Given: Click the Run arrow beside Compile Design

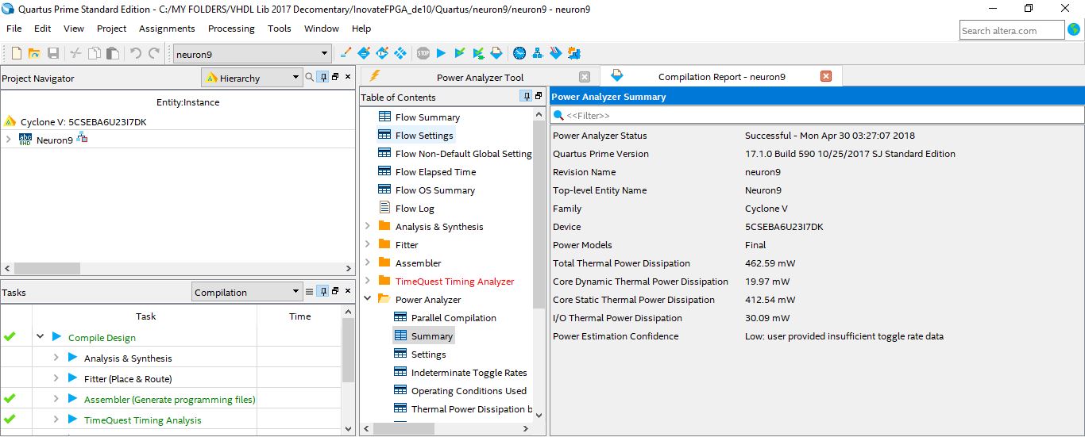Looking at the screenshot, I should [x=56, y=337].
